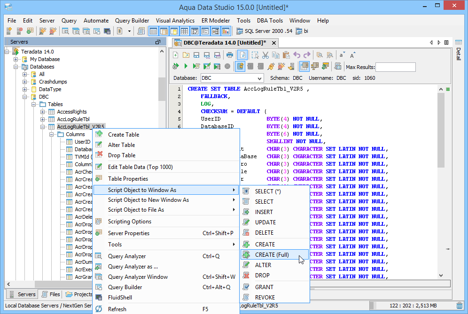The height and width of the screenshot is (314, 468).
Task: Toggle the tree diagram panel layout button
Action: [x=216, y=31]
